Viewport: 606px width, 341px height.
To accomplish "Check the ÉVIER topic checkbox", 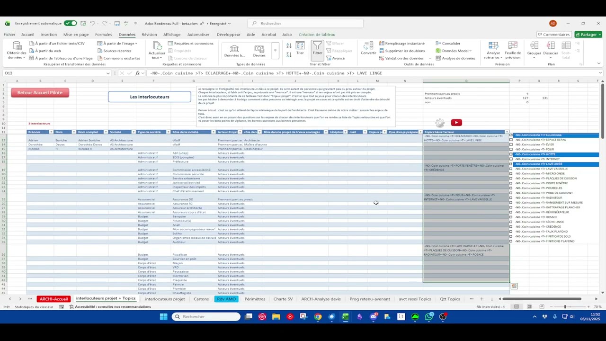I will point(511,144).
